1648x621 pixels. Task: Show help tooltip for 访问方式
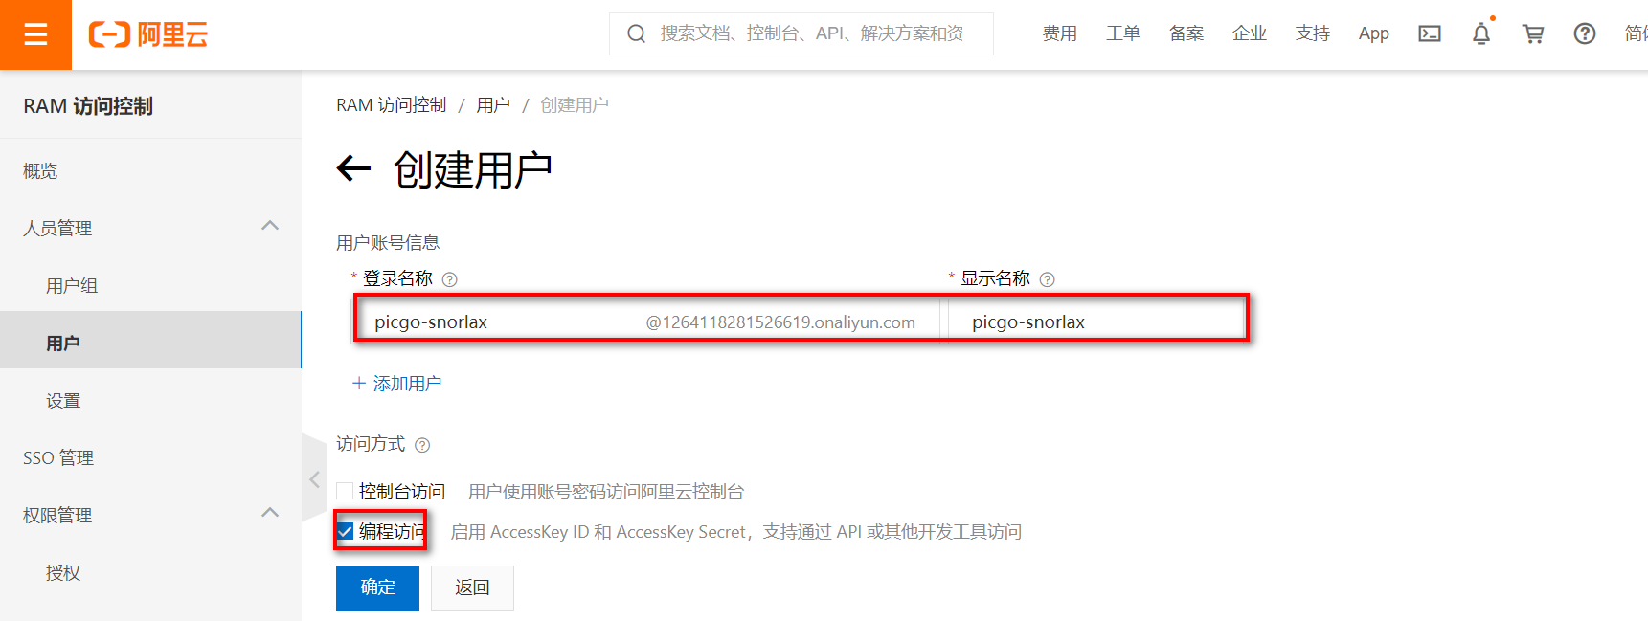pos(422,445)
